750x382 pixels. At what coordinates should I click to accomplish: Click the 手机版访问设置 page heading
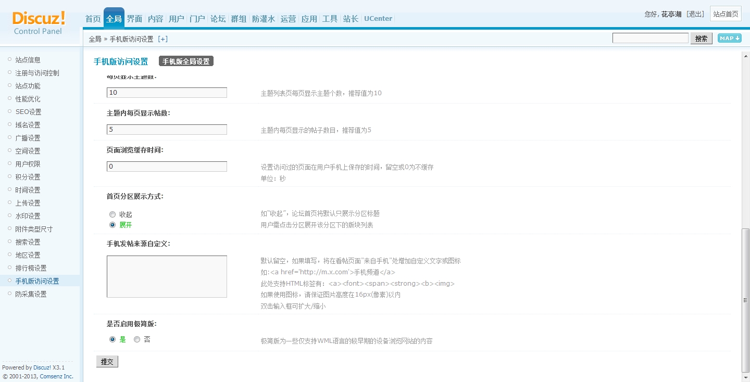121,61
